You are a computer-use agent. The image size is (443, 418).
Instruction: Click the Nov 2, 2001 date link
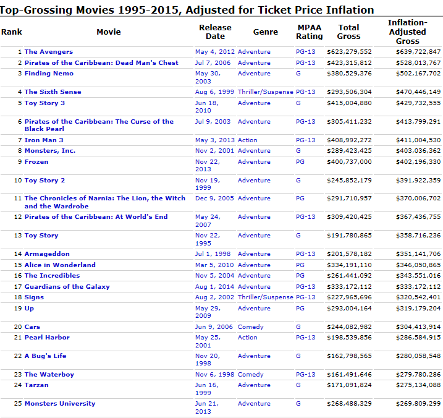tap(215, 151)
